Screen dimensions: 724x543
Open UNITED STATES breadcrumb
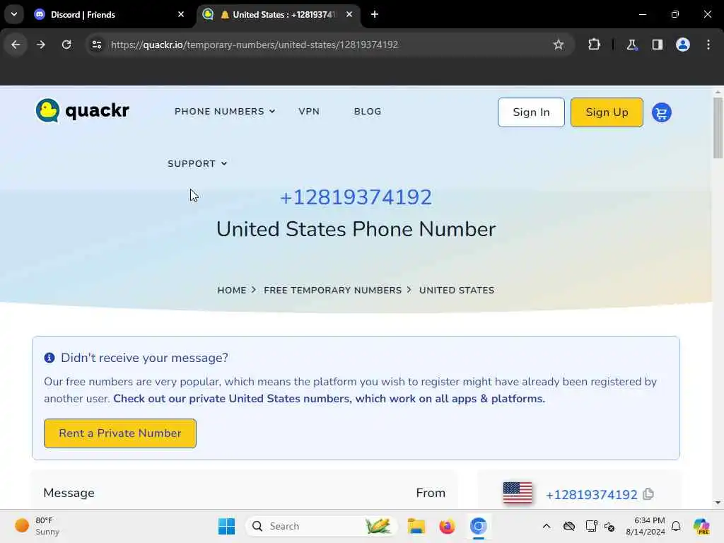[457, 290]
